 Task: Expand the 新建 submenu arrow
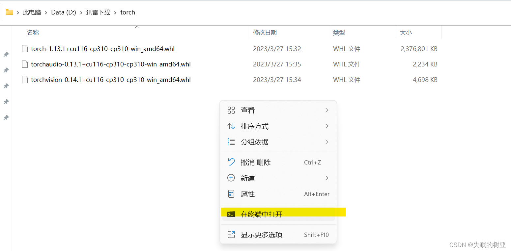tap(327, 178)
